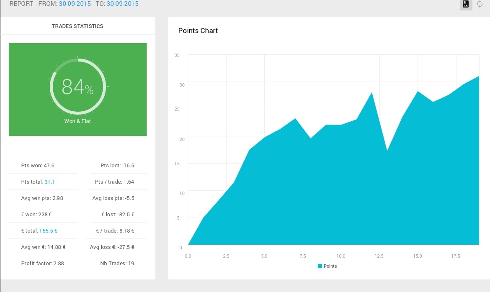Click the chart dip at trade 13

[387, 151]
